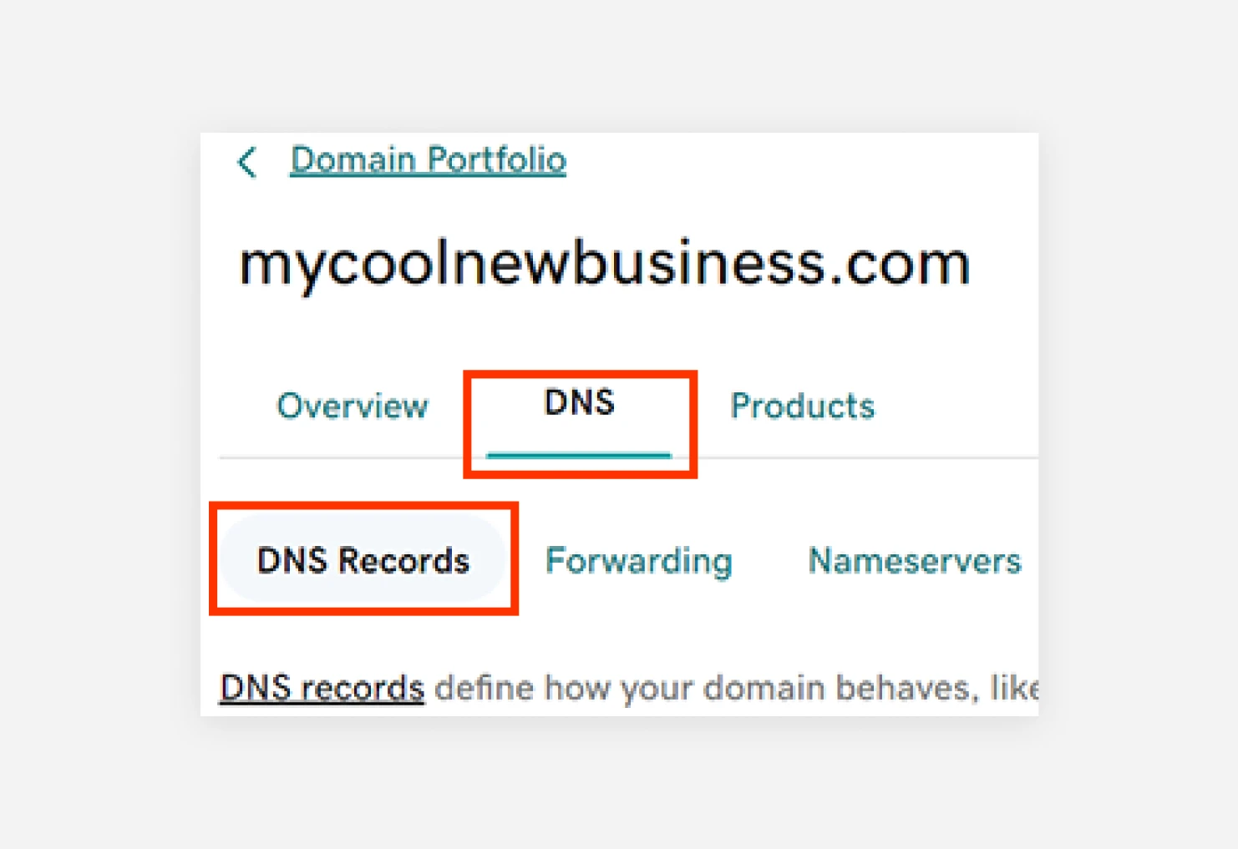Image resolution: width=1238 pixels, height=849 pixels.
Task: Switch to the Overview tab
Action: click(x=353, y=407)
